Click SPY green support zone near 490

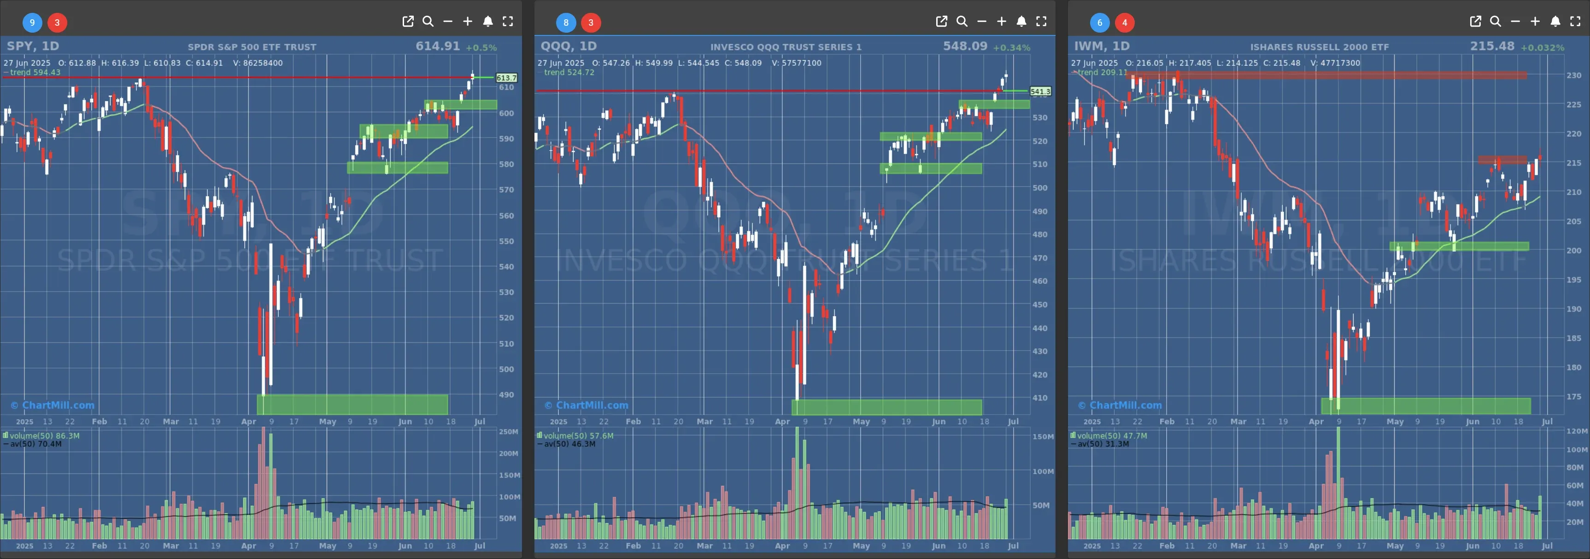pyautogui.click(x=352, y=404)
